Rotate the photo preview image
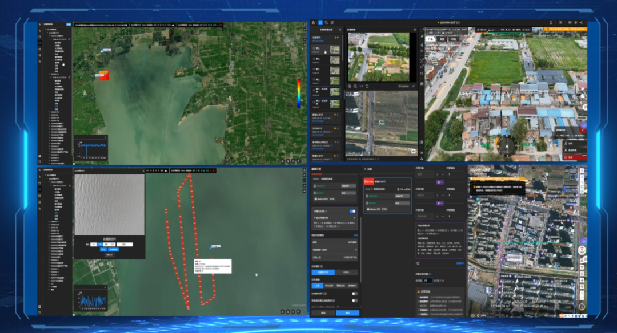This screenshot has width=617, height=333. click(x=367, y=86)
